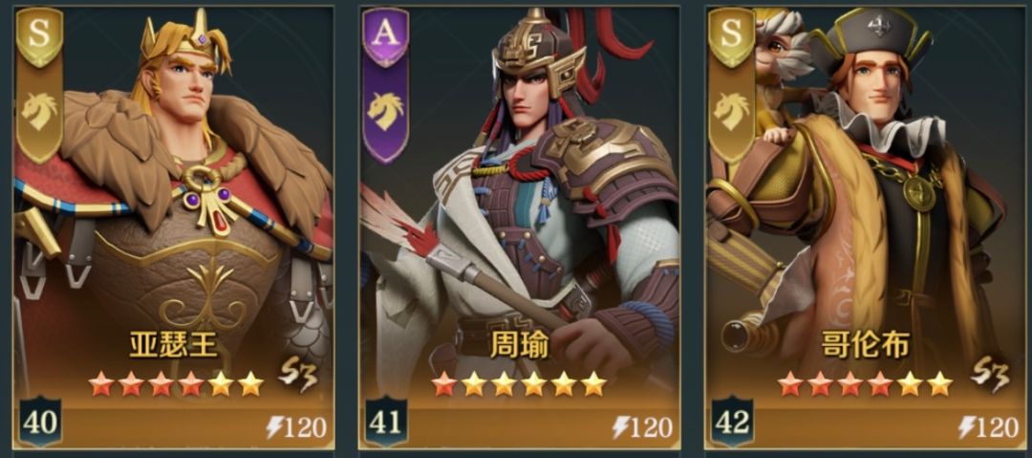Click the level 40 shield badge

(40, 422)
